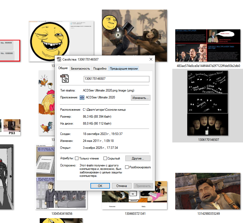Screen dimensions: 243x223
Task: Toggle the Скрытый checkbox
Action: point(105,158)
